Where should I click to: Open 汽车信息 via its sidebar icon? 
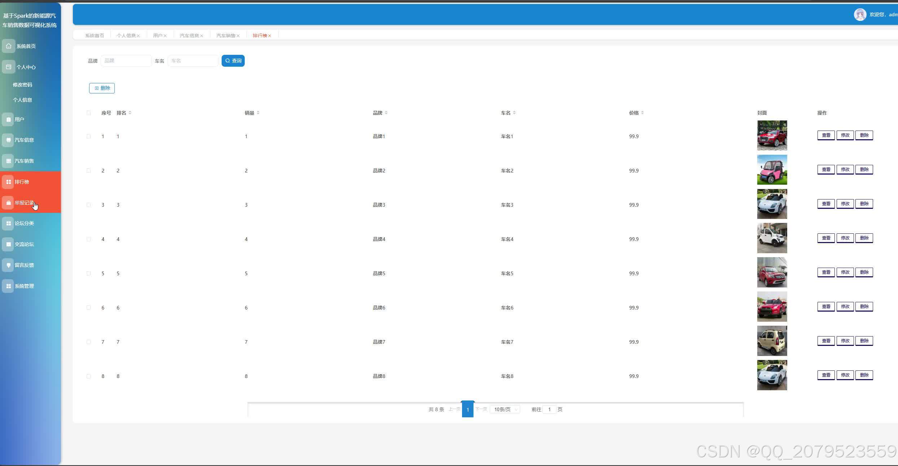[x=9, y=140]
